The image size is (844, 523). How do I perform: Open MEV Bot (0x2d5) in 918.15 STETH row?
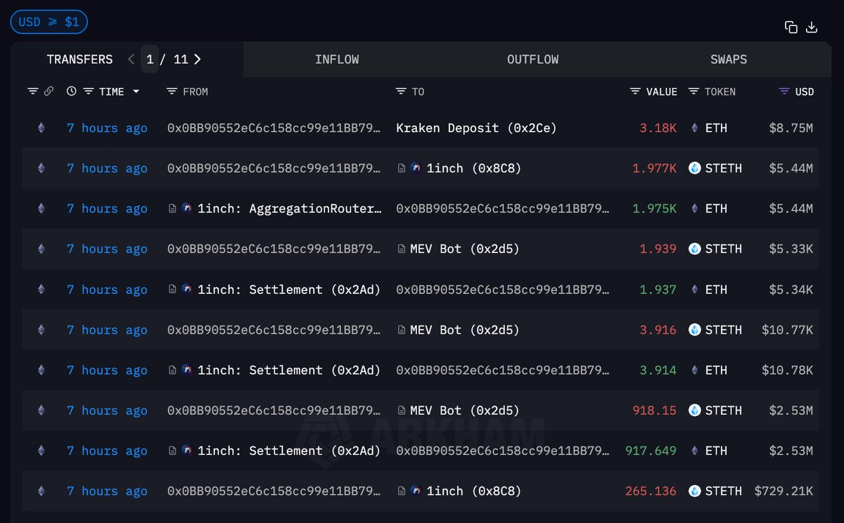click(465, 411)
